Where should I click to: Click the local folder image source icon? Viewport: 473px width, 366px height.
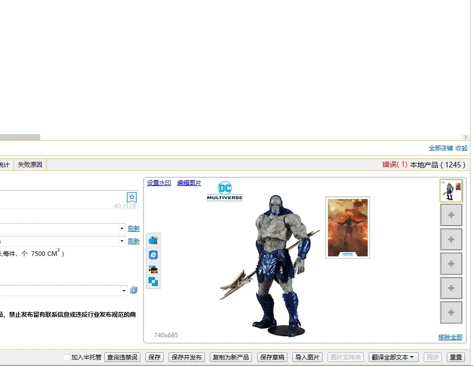tap(153, 240)
